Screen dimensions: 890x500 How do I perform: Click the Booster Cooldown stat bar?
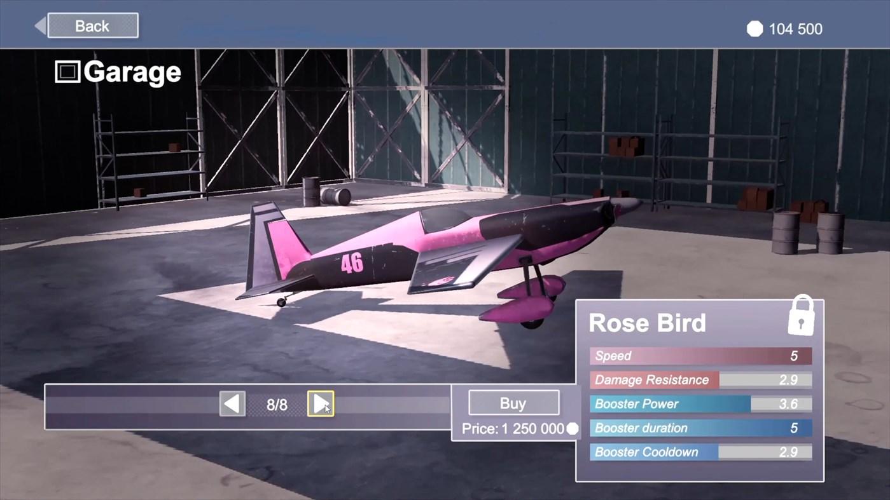[700, 452]
